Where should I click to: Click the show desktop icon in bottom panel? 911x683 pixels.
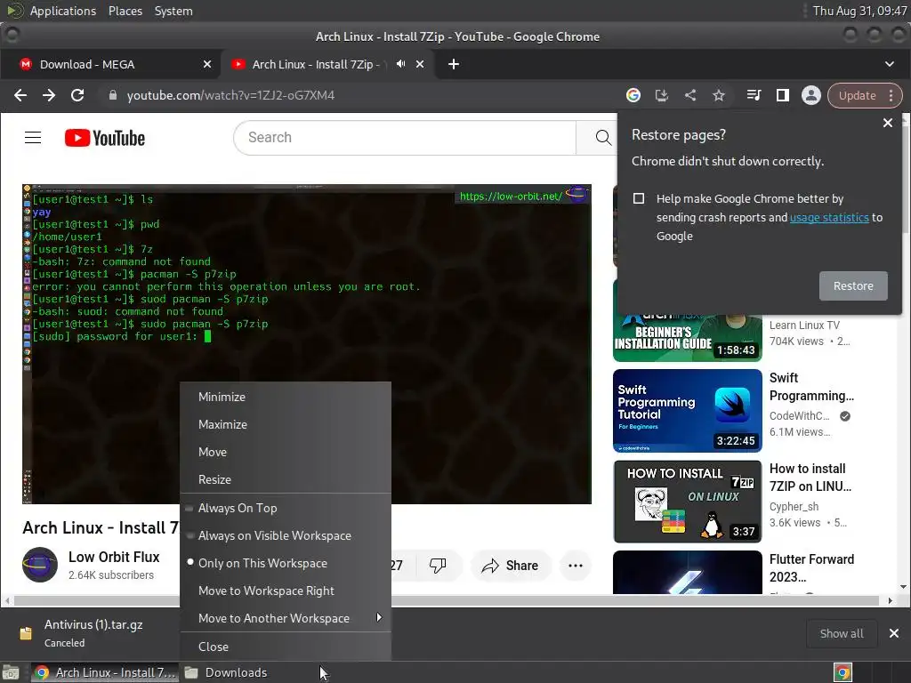[11, 672]
